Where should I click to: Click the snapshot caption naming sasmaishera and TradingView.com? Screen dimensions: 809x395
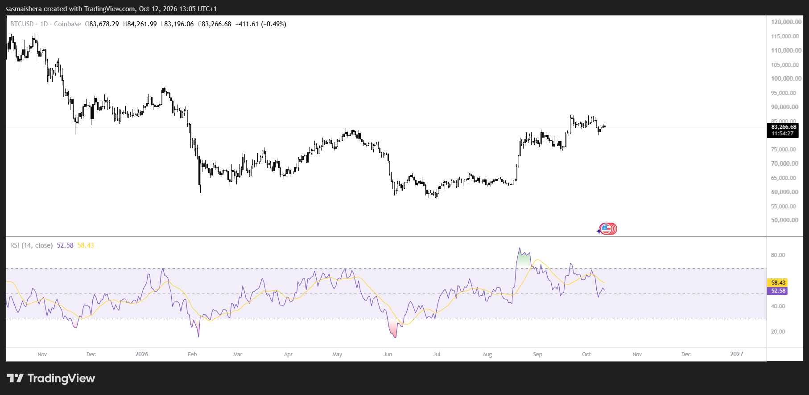pos(111,9)
